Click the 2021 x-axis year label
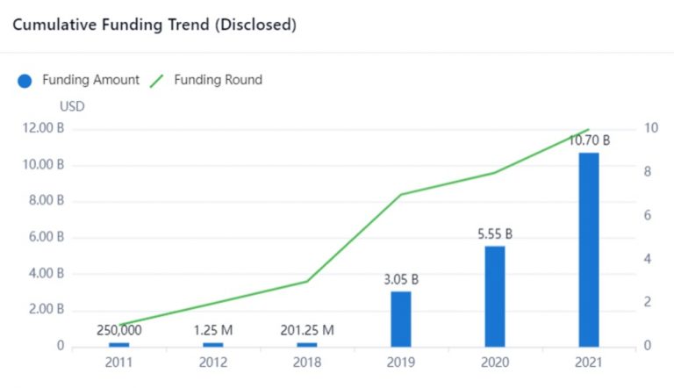This screenshot has height=388, width=674. click(x=588, y=363)
